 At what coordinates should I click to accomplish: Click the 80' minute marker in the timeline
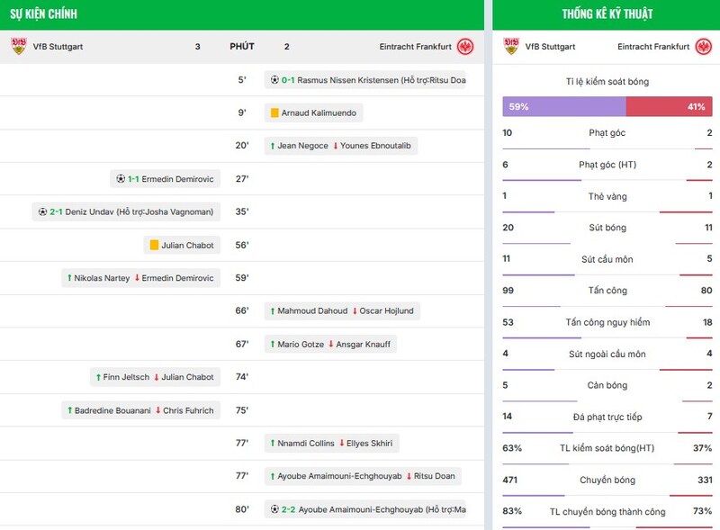[x=241, y=509]
